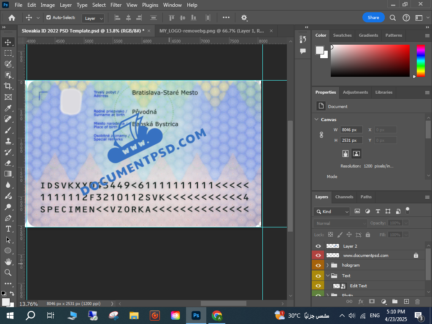432x324 pixels.
Task: Select the Dodge tool
Action: (x=8, y=207)
